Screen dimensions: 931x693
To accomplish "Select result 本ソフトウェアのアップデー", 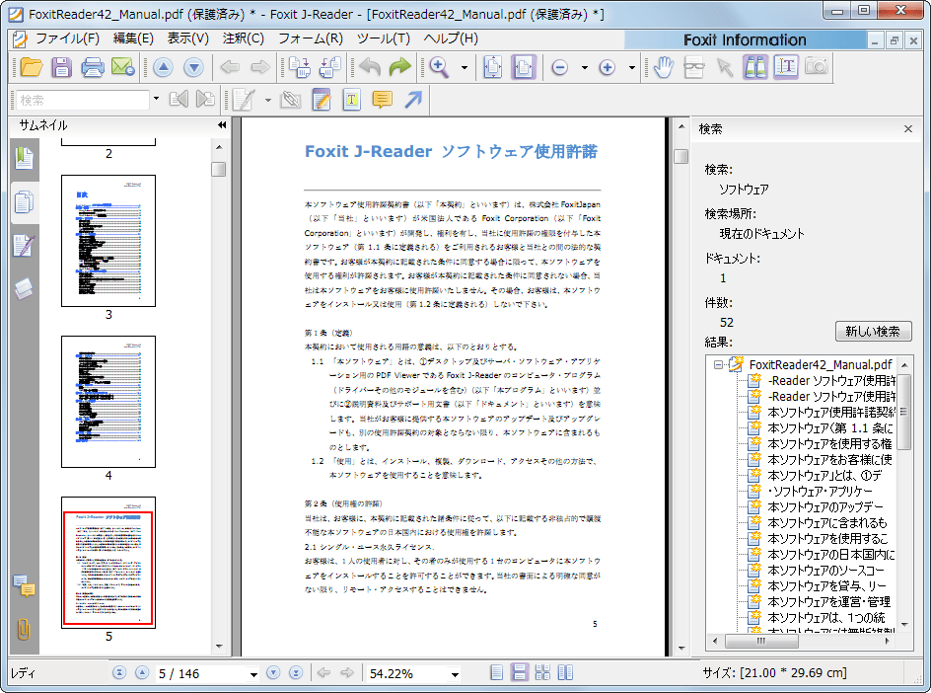I will point(825,507).
